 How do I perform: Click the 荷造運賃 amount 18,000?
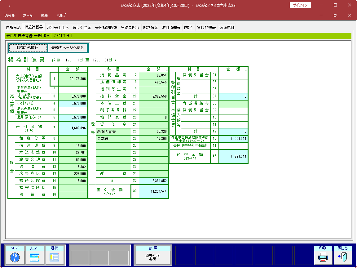click(73, 145)
